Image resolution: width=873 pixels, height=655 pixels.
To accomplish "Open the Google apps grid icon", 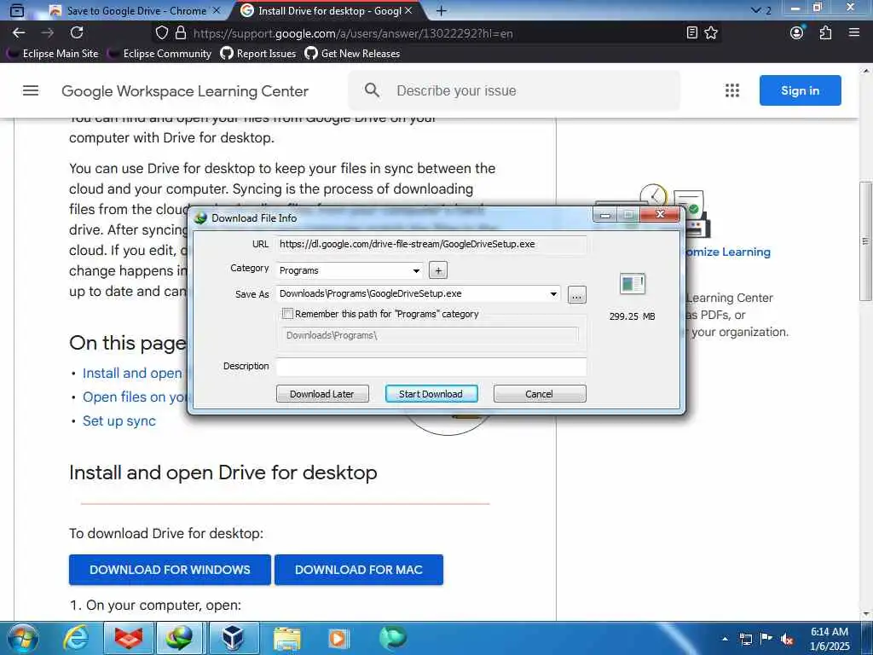I will pos(732,90).
